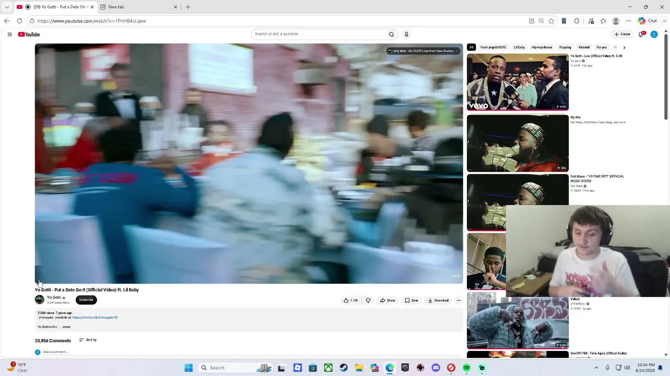Open YouTube notifications bell
The height and width of the screenshot is (376, 670).
point(641,34)
